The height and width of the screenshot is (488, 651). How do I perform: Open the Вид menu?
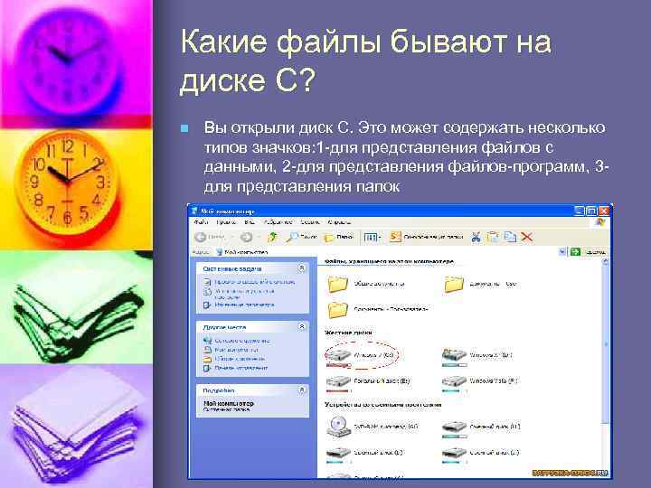[250, 222]
